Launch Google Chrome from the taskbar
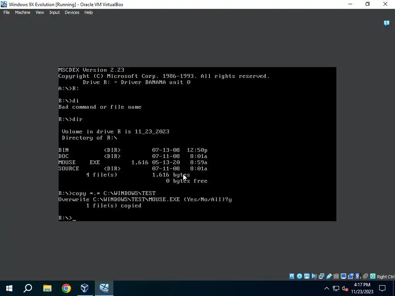This screenshot has width=395, height=296. [x=66, y=288]
